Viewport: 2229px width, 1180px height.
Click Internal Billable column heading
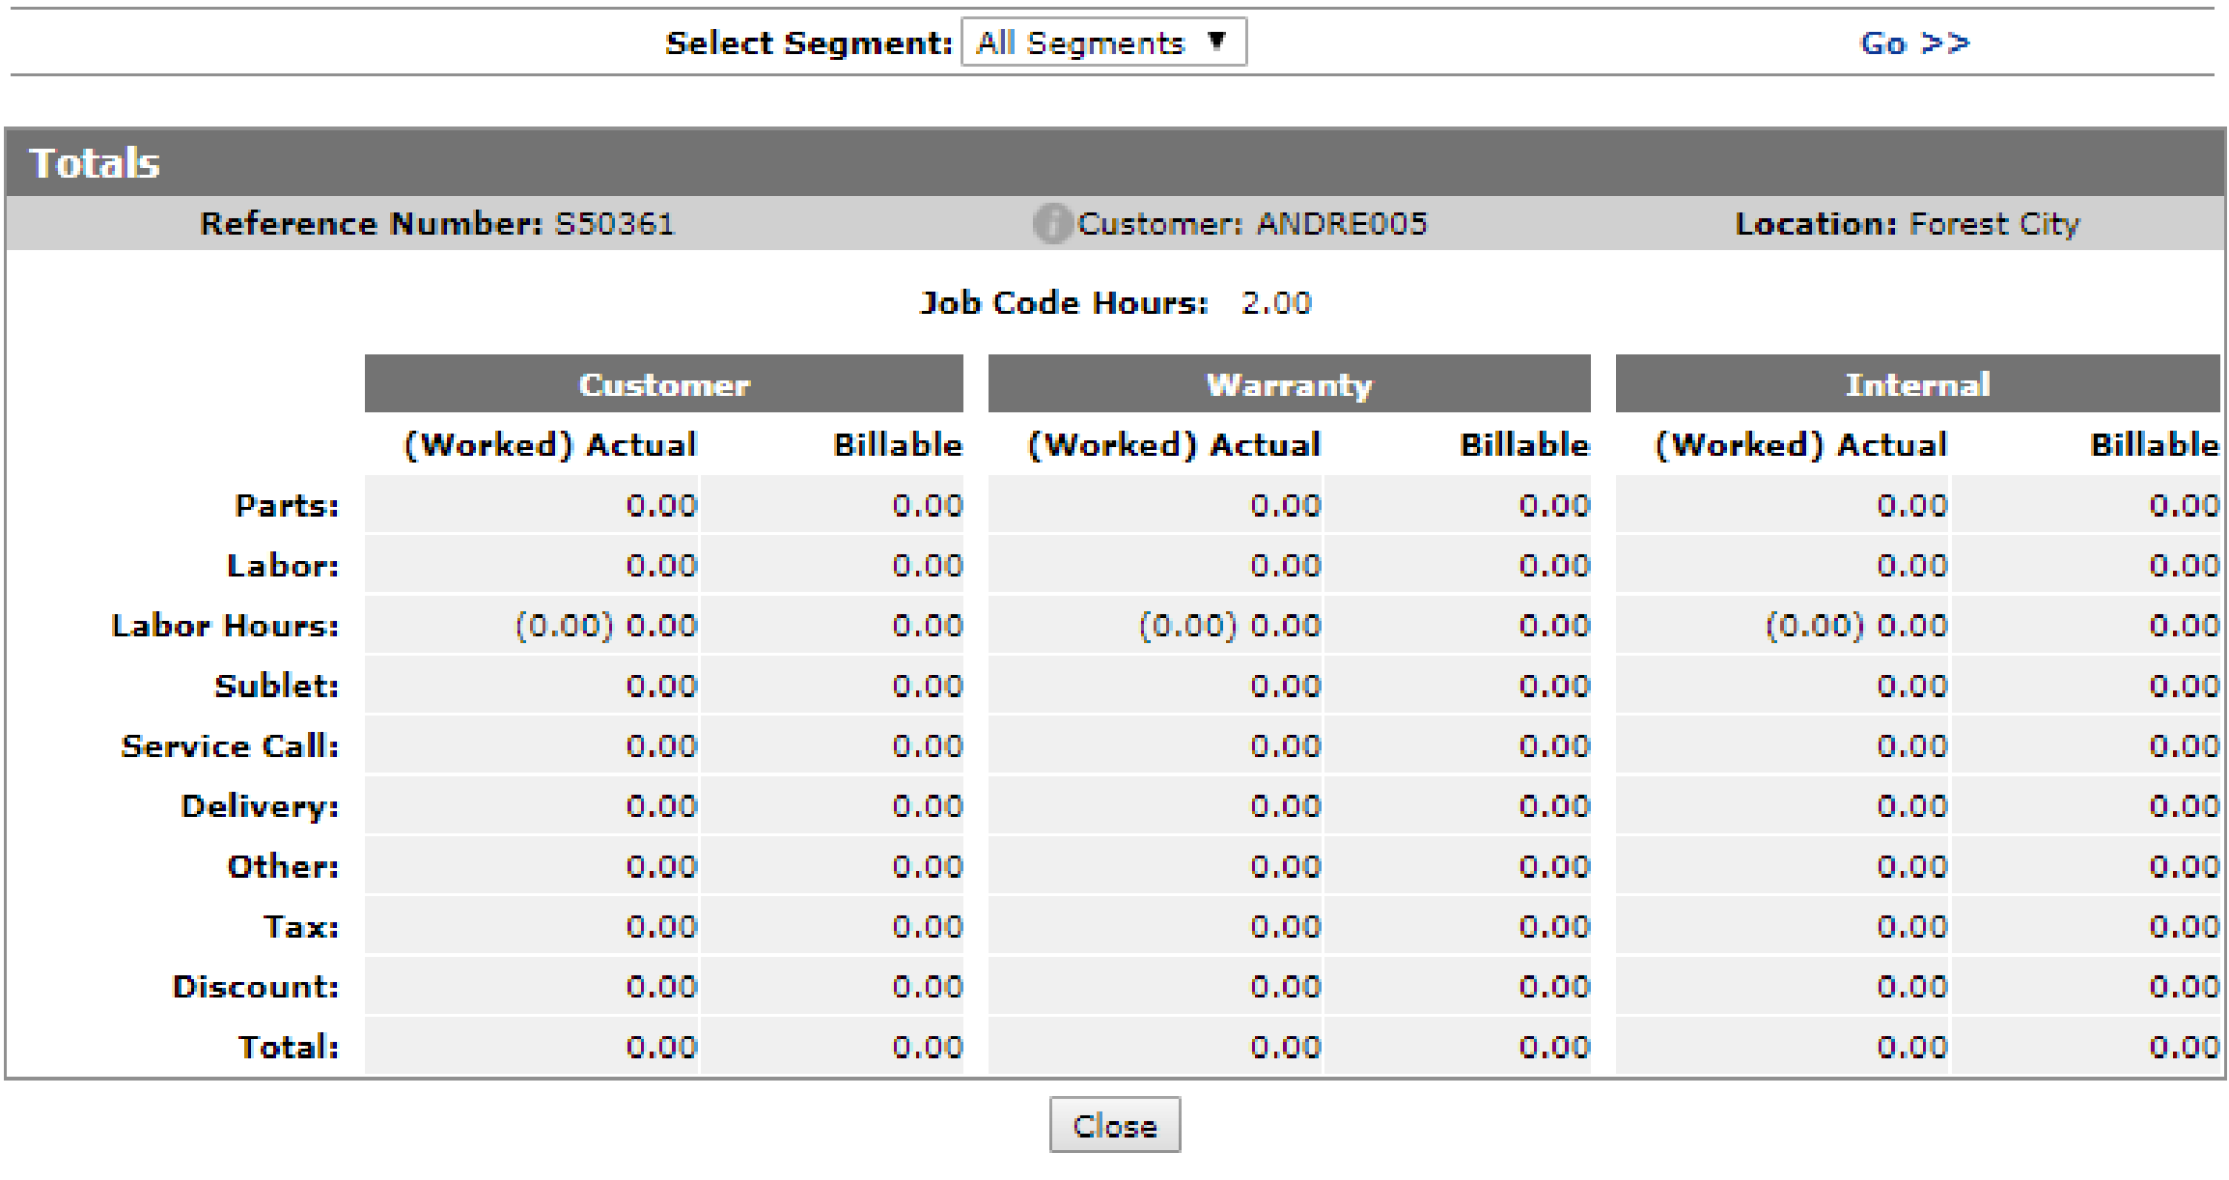[x=2154, y=445]
